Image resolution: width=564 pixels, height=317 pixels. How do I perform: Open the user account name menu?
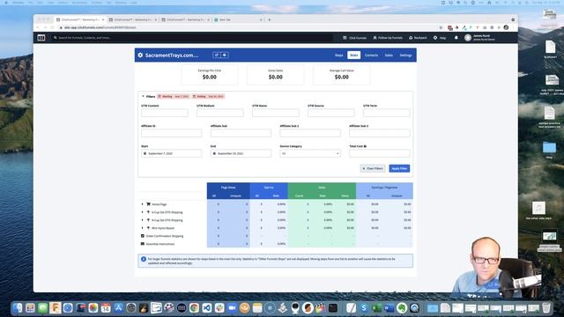[x=484, y=37]
